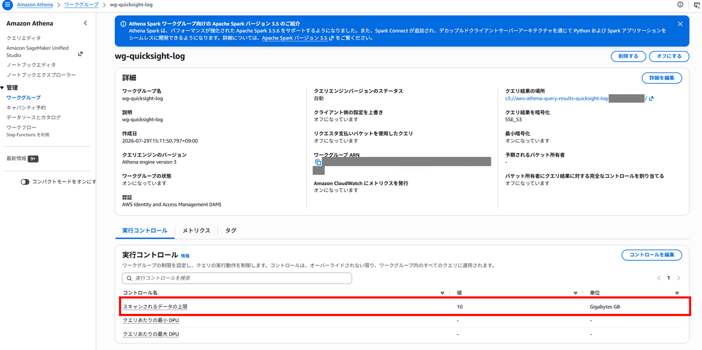Click the value 10 in the table
This screenshot has height=350, width=702.
(x=460, y=307)
